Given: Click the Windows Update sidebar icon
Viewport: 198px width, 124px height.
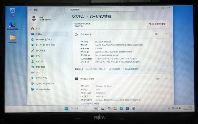Looking at the screenshot, I should point(32,89).
